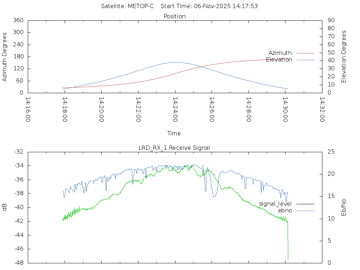Click the Azimuth Degrees axis title
Image resolution: width=360 pixels, height=270 pixels.
5,57
